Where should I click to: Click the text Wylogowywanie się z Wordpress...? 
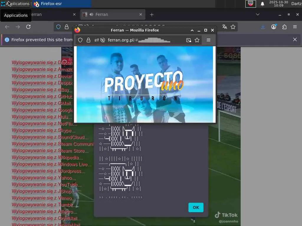click(x=48, y=171)
